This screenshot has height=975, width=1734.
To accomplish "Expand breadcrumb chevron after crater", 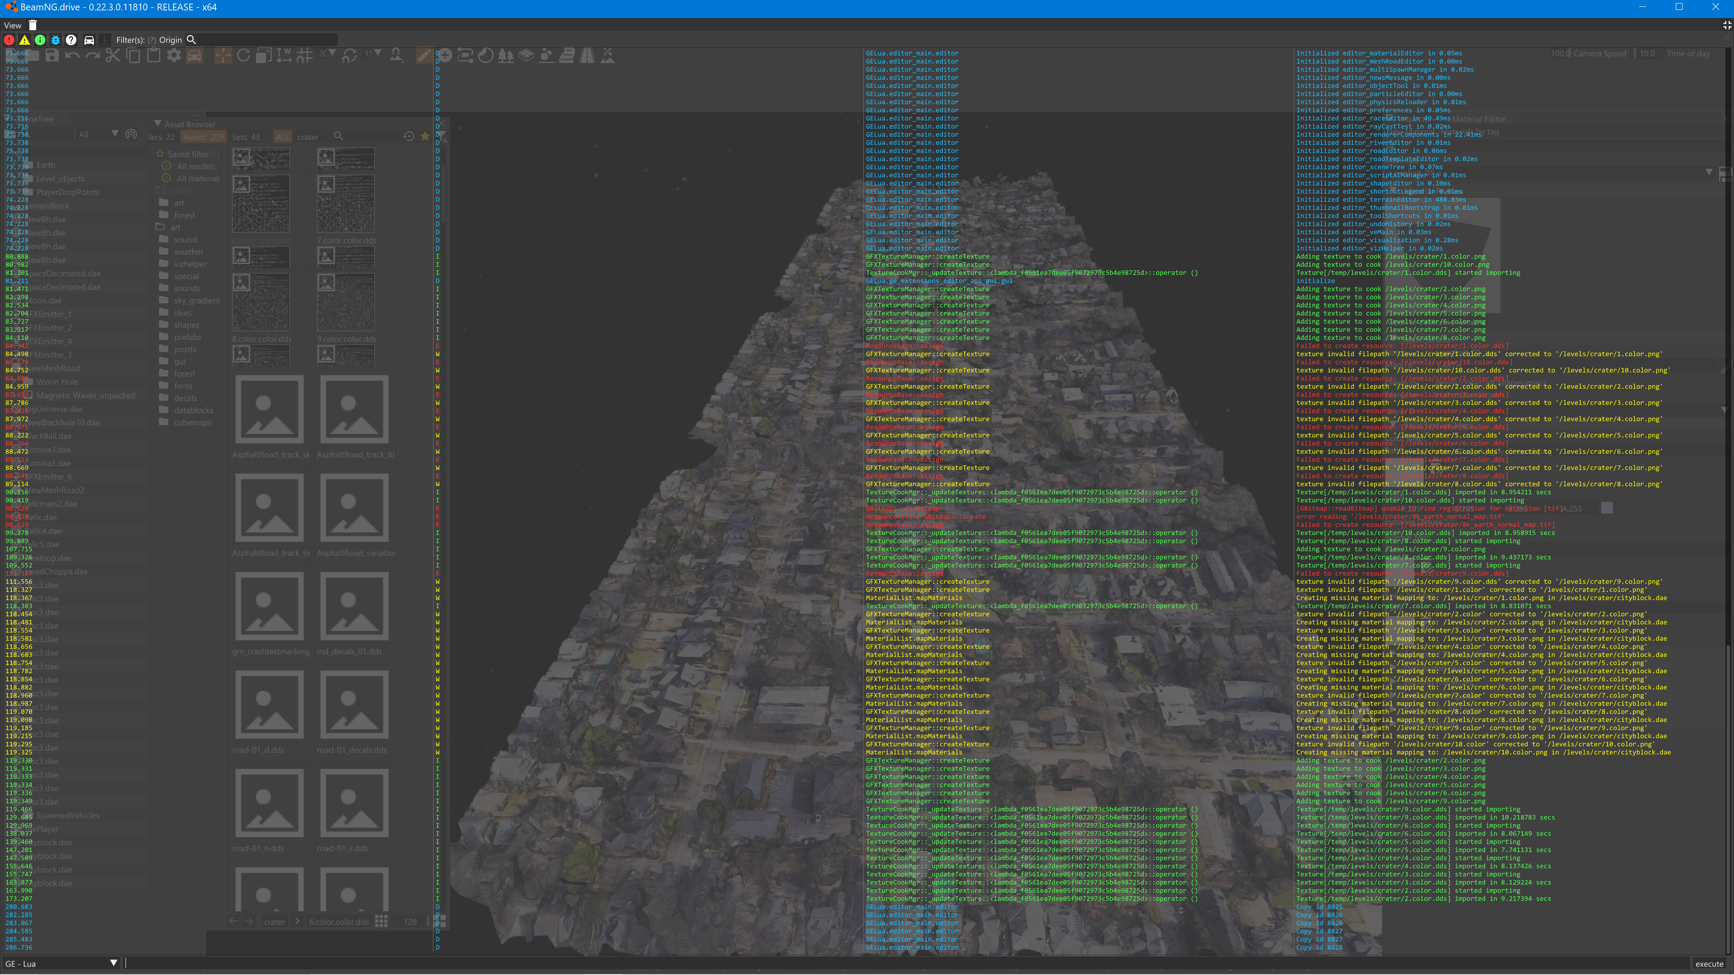I will [x=298, y=922].
